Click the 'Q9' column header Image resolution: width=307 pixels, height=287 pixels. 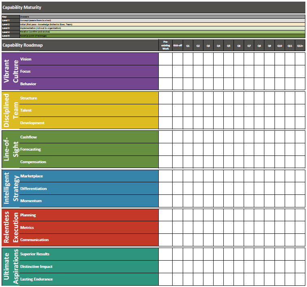click(269, 45)
